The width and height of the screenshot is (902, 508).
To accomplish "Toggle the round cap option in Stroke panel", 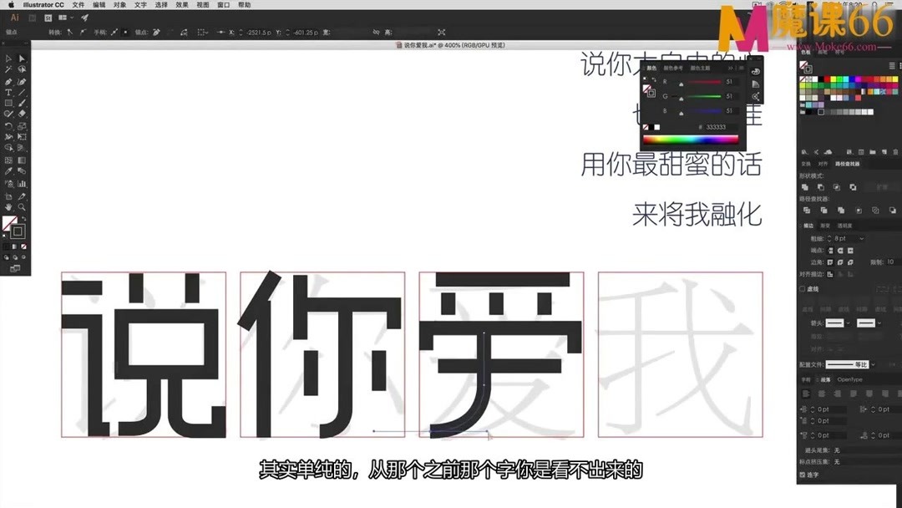I will [839, 250].
